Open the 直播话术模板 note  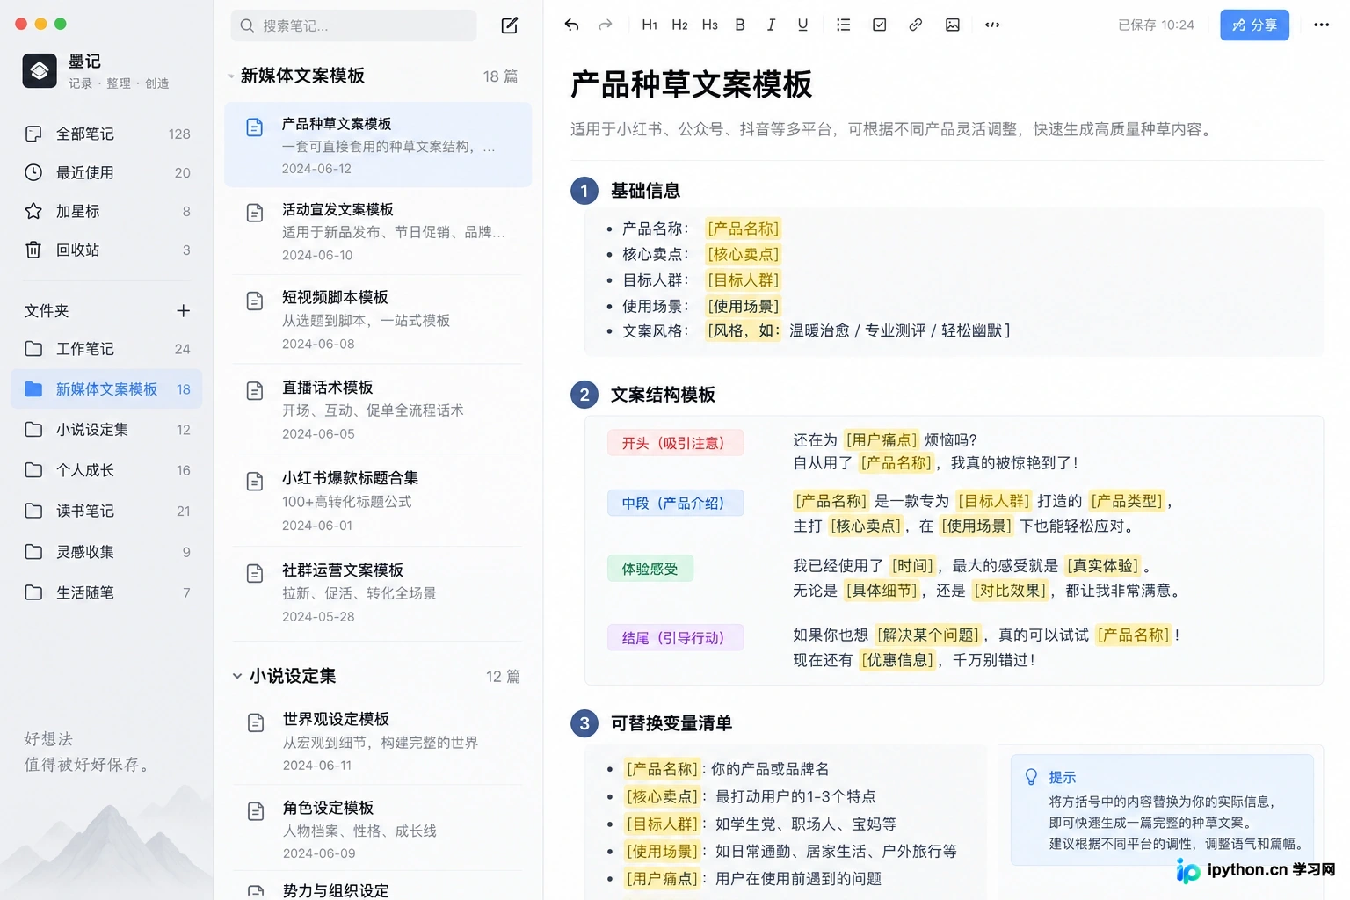click(x=378, y=410)
